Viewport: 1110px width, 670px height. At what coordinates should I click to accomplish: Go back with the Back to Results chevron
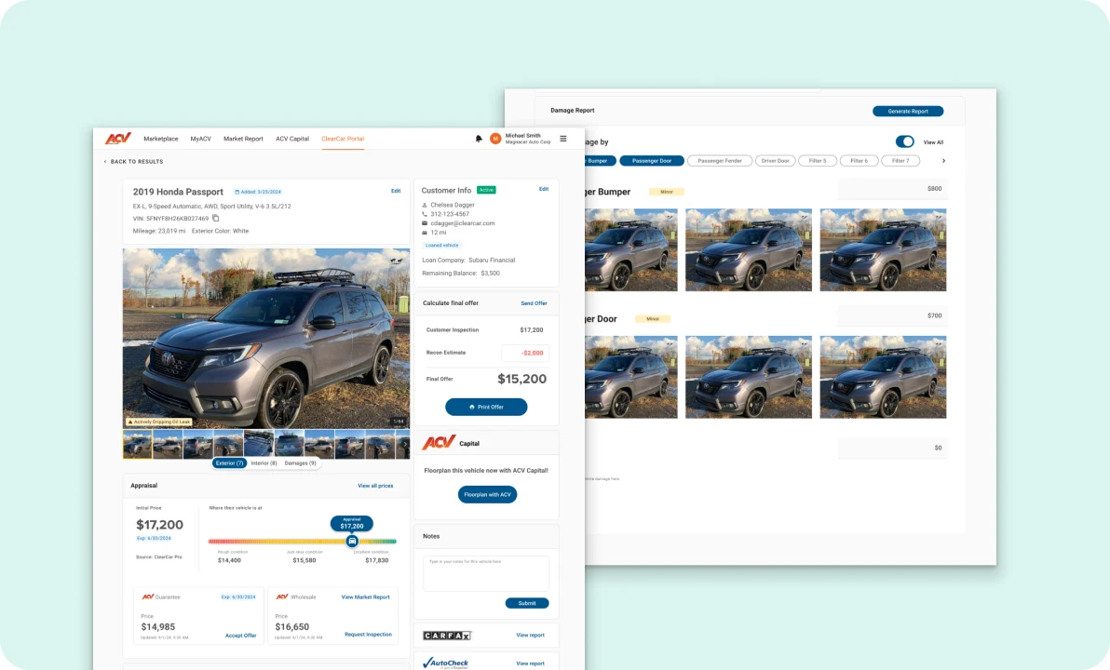tap(105, 161)
